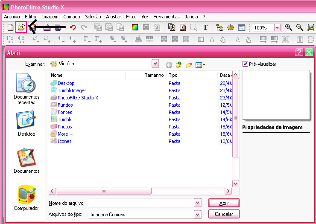316x224 pixels.
Task: Click the Nome do arquivo text field
Action: 141,203
